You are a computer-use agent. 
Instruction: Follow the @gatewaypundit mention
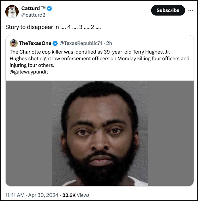click(29, 72)
